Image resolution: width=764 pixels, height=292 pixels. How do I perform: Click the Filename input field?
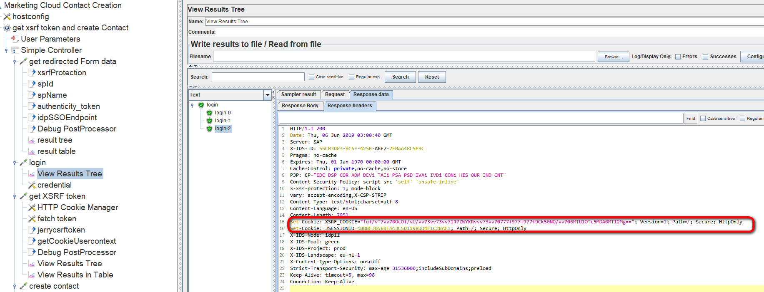pyautogui.click(x=404, y=57)
